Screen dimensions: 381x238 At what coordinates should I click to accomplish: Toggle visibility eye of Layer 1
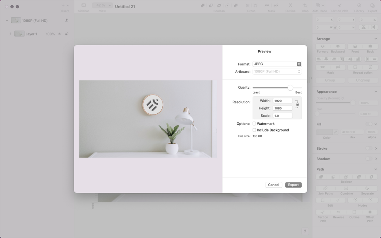coord(60,34)
